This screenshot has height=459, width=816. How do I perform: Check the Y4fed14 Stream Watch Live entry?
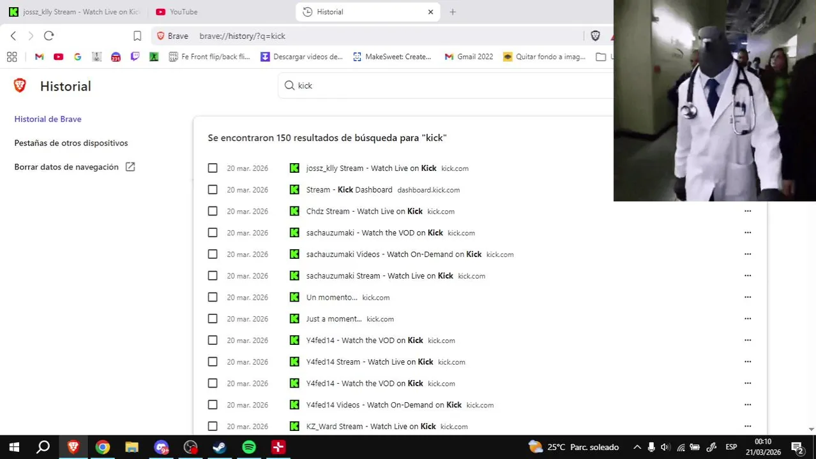click(x=213, y=362)
